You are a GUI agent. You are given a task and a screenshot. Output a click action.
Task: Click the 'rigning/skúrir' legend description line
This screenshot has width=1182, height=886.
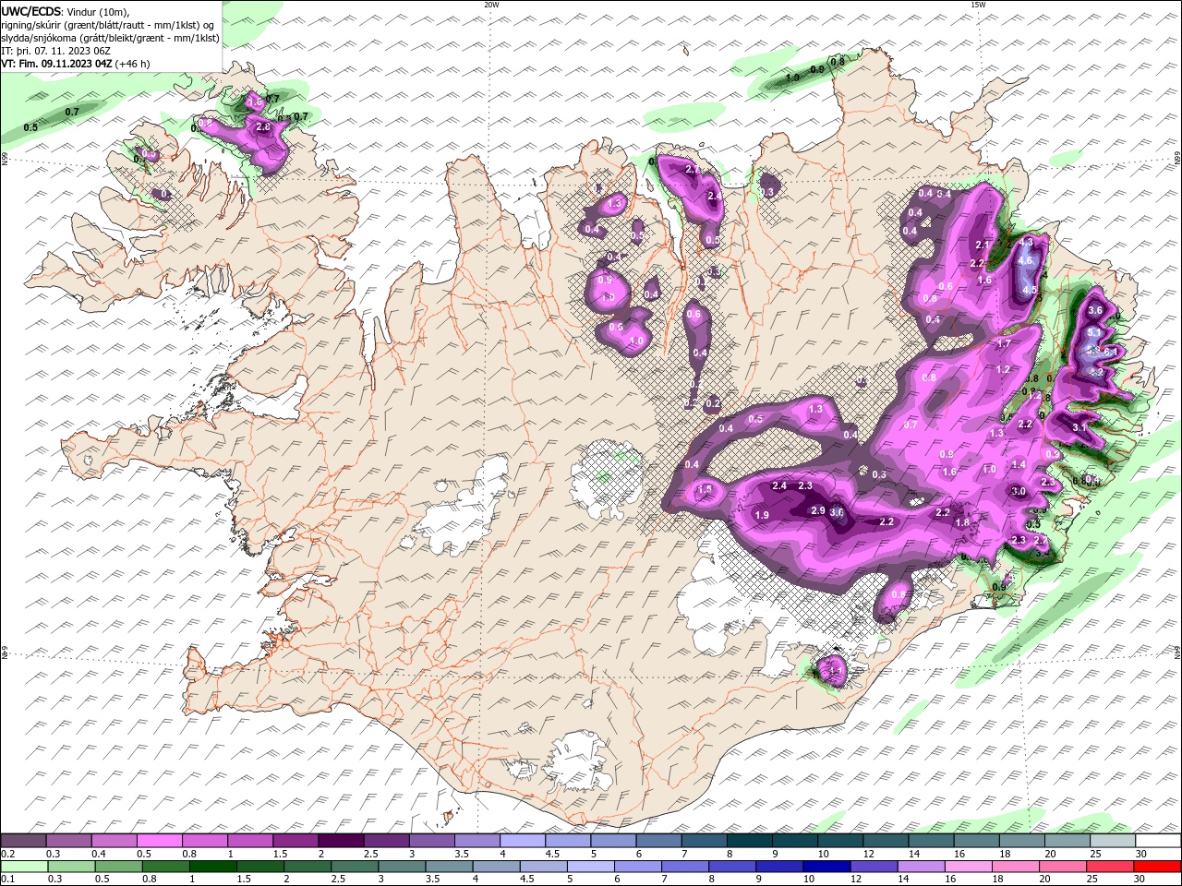coord(107,25)
